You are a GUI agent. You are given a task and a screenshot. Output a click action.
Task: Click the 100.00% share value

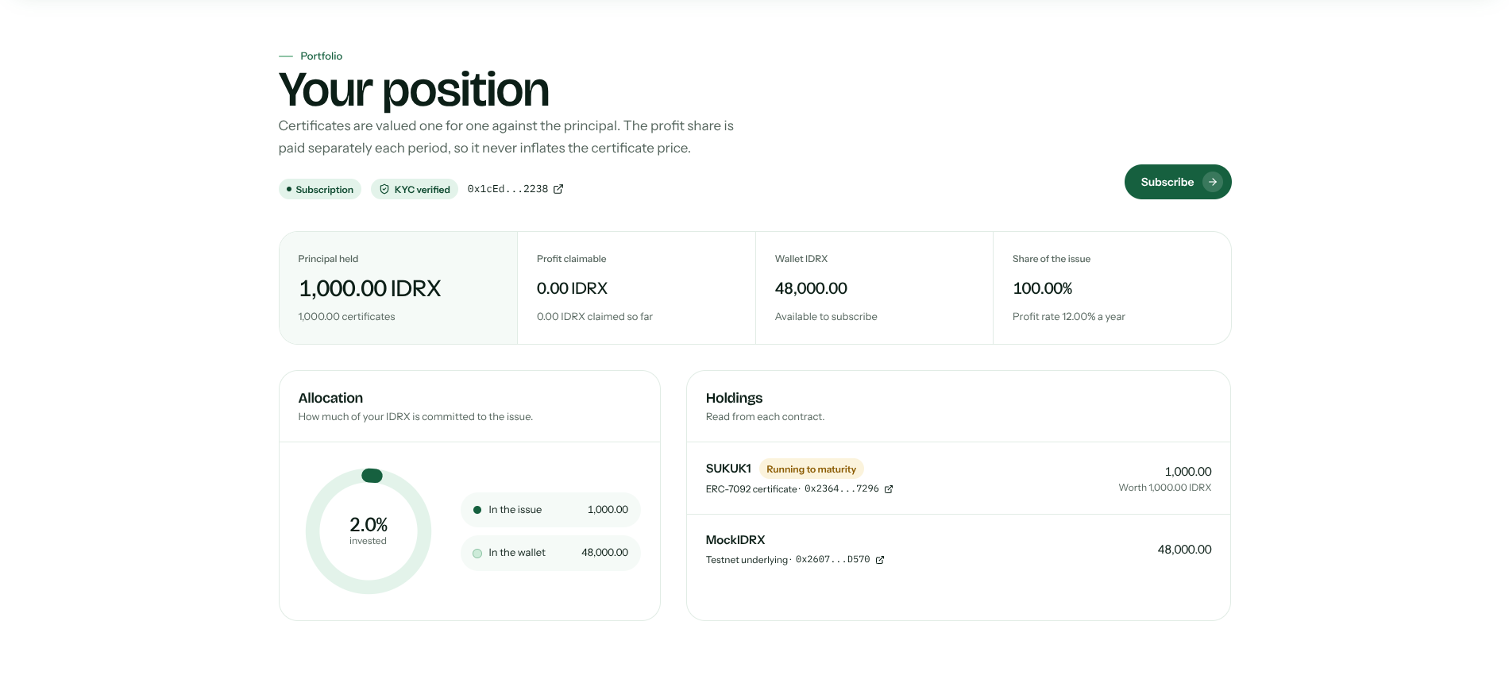pyautogui.click(x=1042, y=288)
